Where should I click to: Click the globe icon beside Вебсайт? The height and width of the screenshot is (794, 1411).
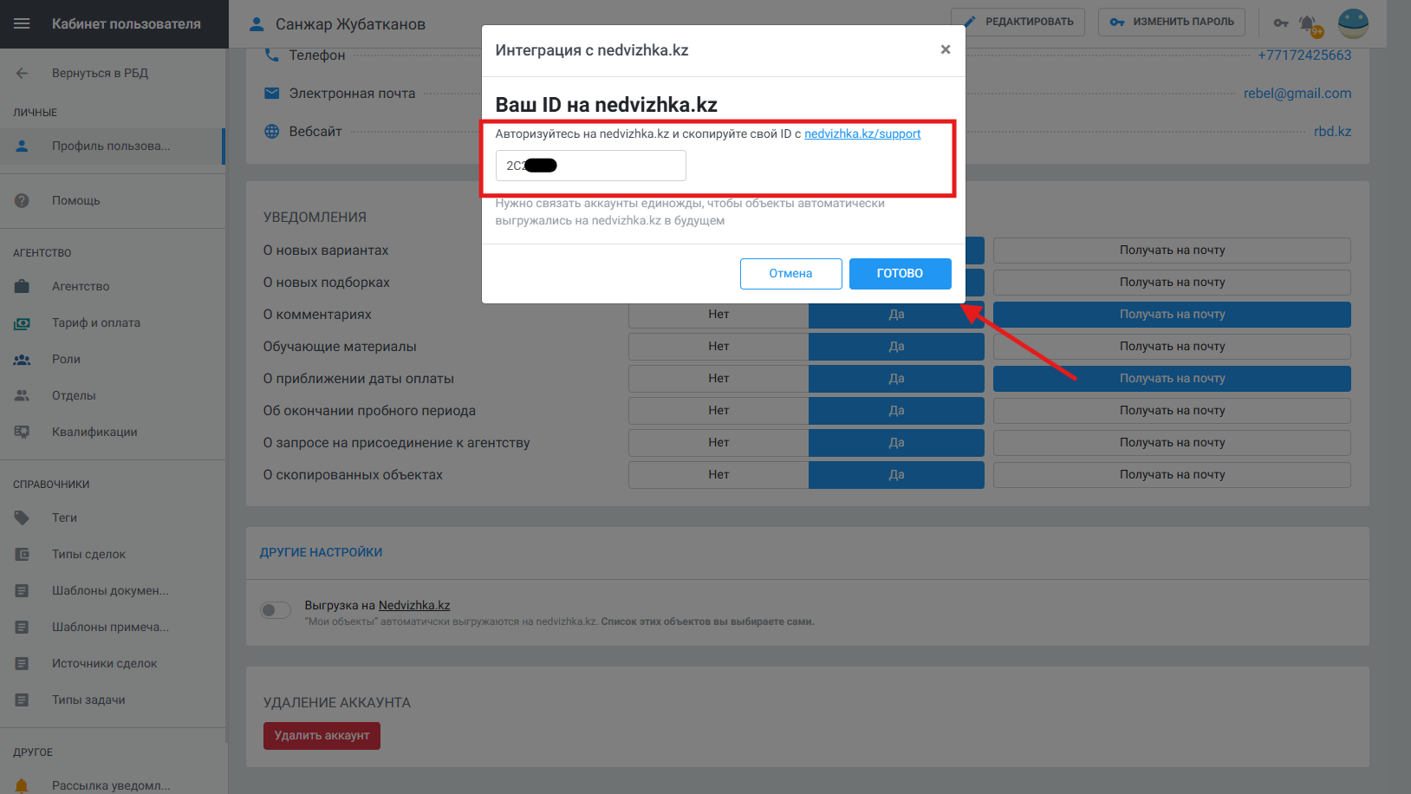click(271, 131)
